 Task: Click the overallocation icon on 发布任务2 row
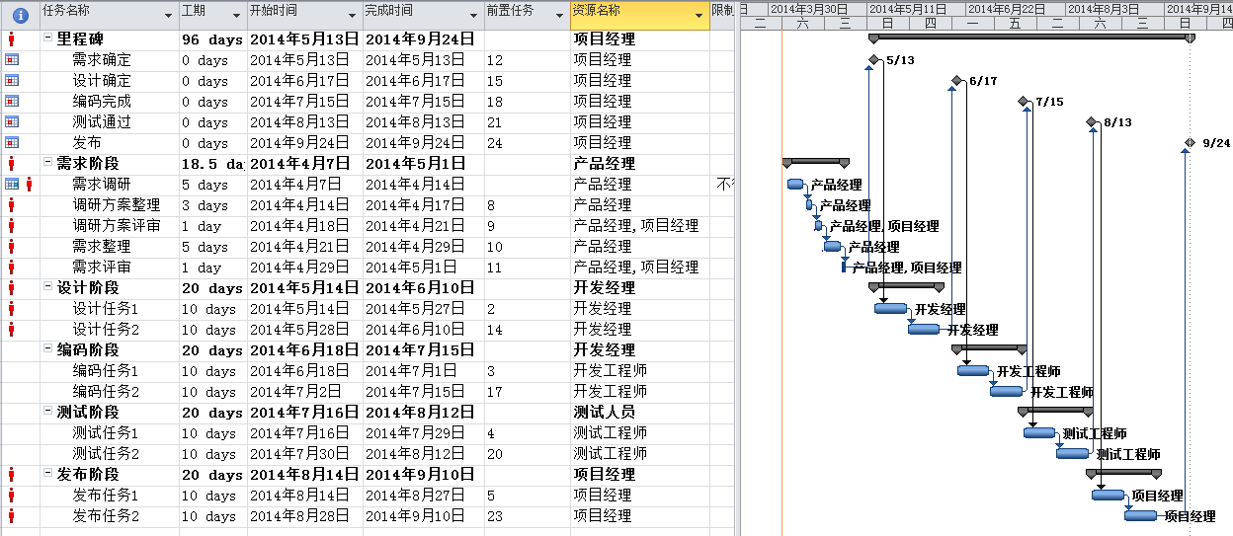click(x=12, y=516)
